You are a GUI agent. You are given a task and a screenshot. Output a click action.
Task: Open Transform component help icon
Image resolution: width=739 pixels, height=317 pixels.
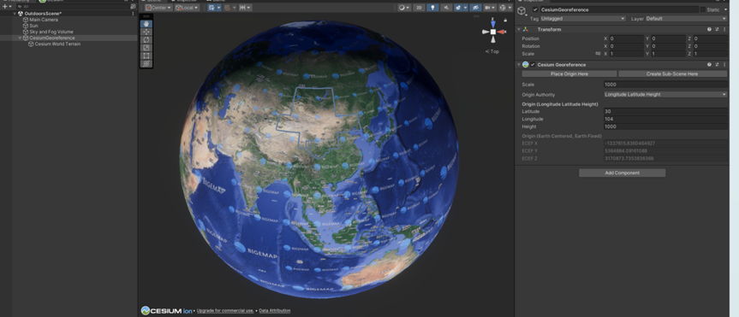point(709,29)
